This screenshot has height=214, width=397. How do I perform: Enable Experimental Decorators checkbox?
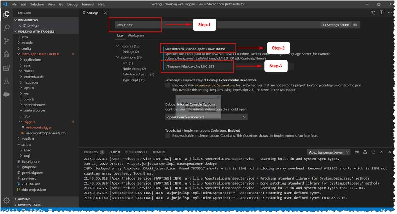[x=167, y=86]
